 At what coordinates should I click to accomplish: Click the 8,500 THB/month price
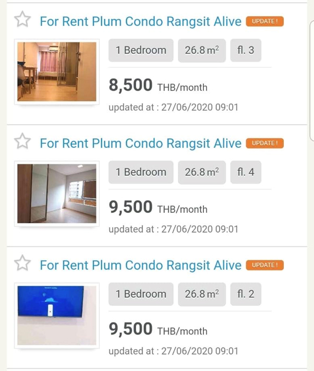158,86
